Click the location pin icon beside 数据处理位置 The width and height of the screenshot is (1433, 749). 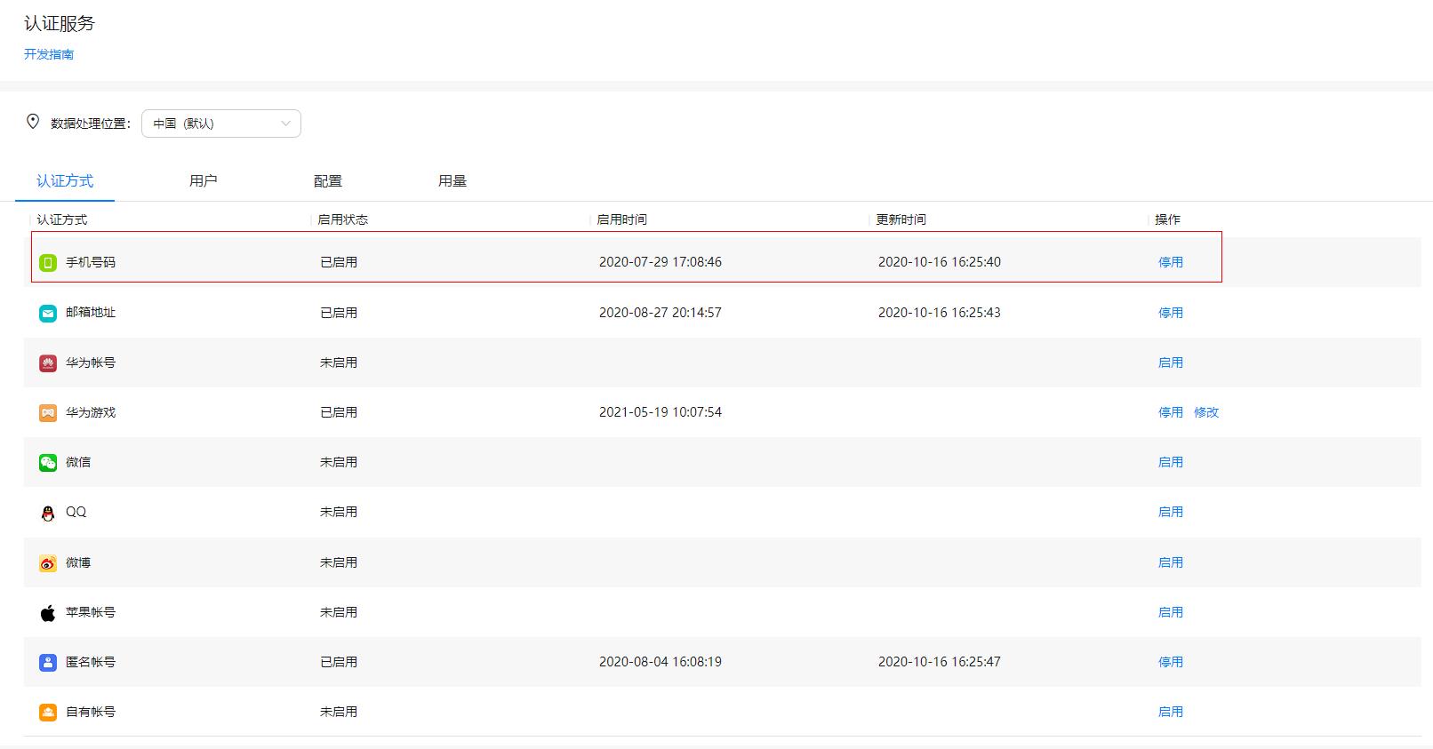pos(33,122)
